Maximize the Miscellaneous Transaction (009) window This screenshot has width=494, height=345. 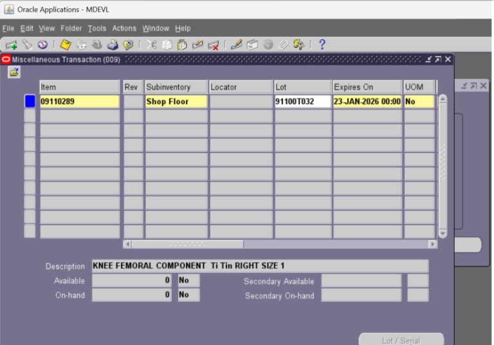point(438,59)
